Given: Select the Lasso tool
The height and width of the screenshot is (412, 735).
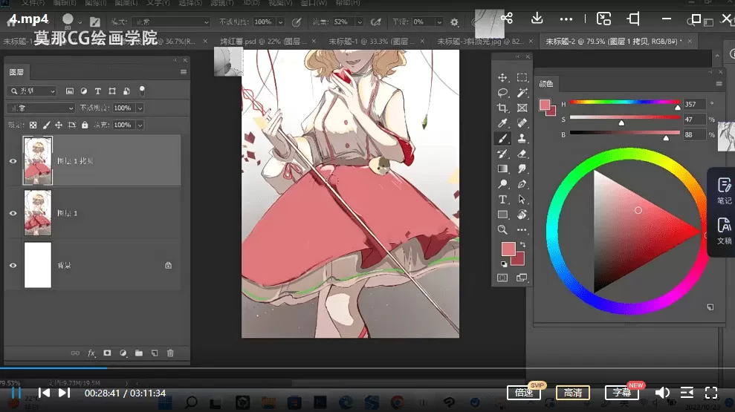Looking at the screenshot, I should [503, 93].
